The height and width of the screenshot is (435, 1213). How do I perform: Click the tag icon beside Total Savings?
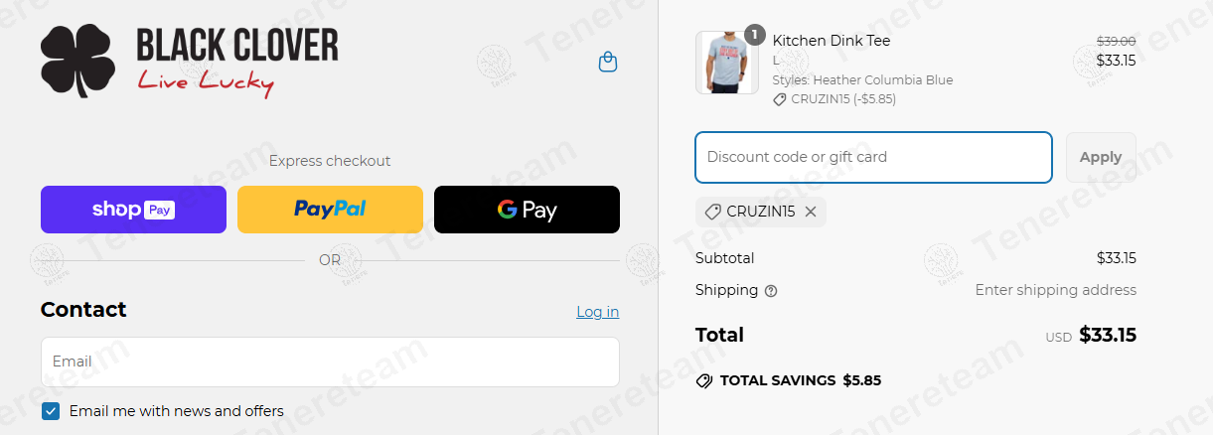(704, 380)
